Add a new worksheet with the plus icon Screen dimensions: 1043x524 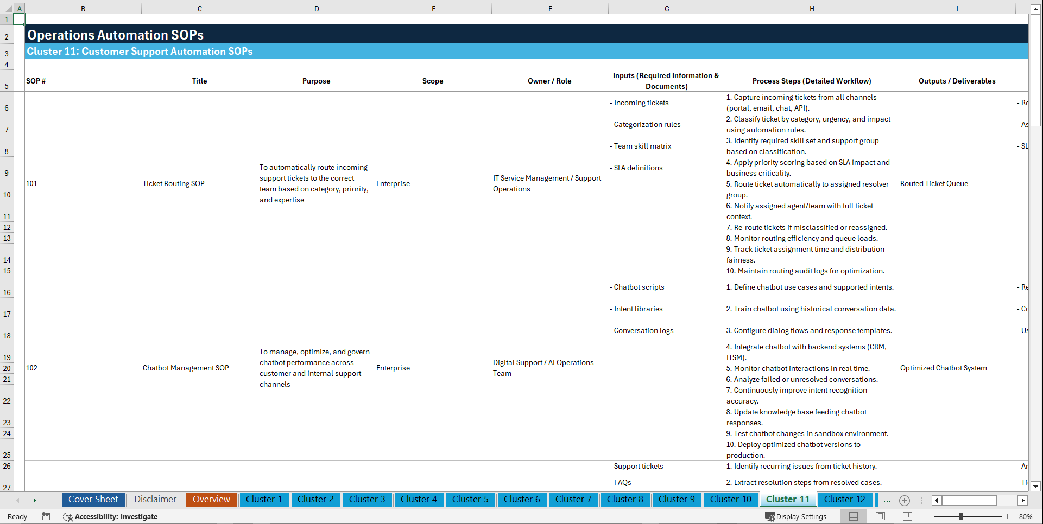coord(905,500)
